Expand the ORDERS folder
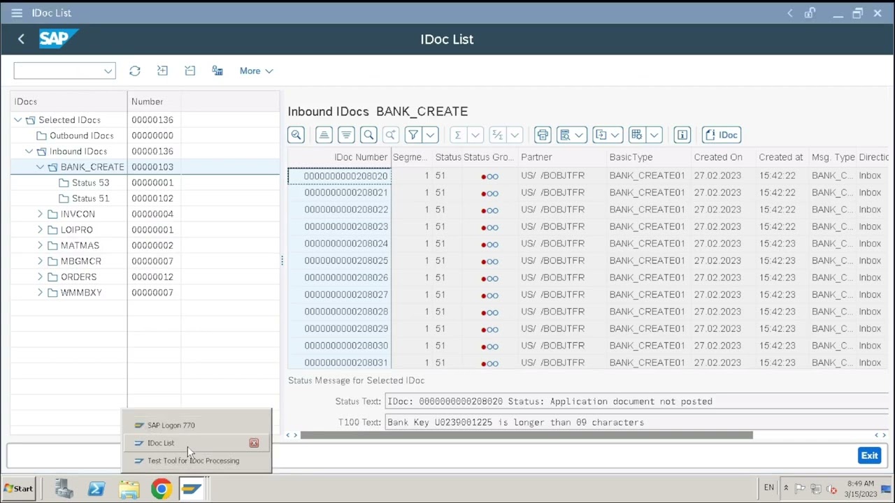Screen dimensions: 895x503 click(x=40, y=277)
